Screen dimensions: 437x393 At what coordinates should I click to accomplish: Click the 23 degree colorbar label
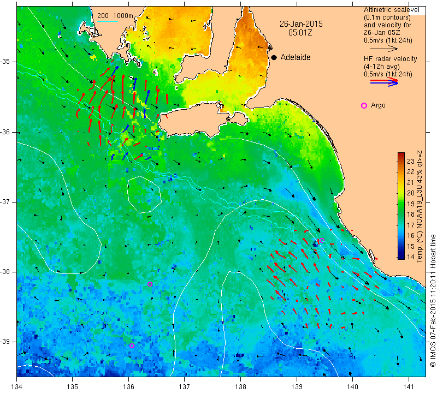click(x=411, y=161)
